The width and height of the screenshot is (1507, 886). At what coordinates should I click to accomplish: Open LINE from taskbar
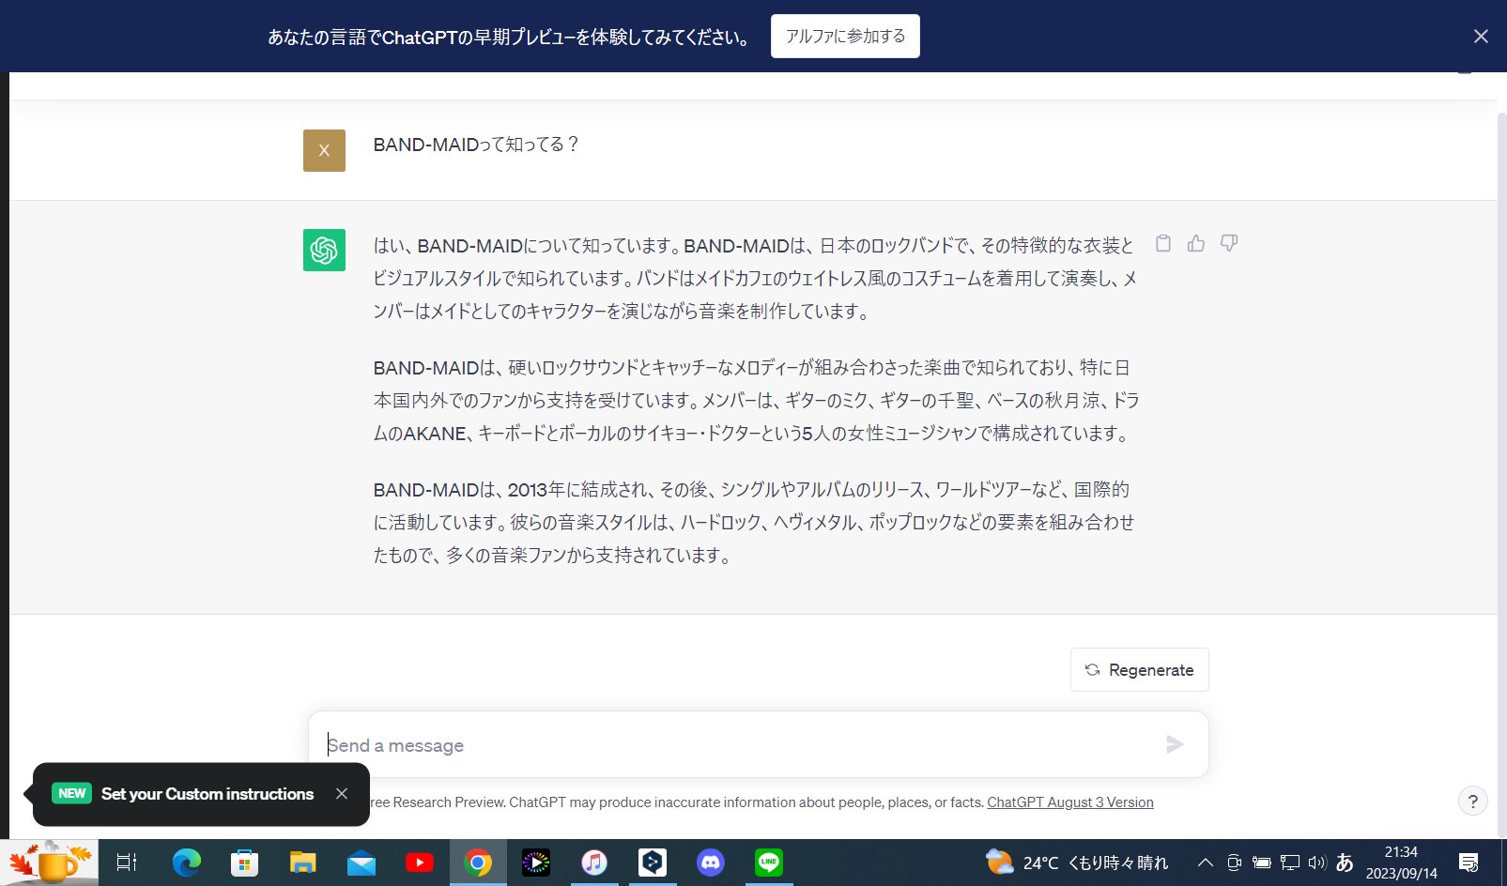point(769,863)
